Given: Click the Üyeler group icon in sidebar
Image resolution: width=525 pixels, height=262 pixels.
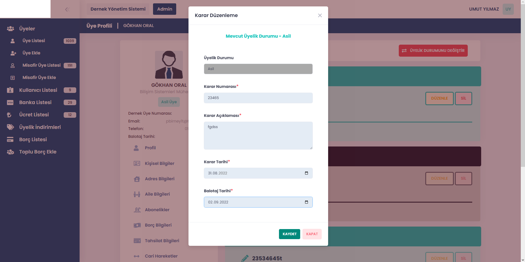Looking at the screenshot, I should 10,28.
